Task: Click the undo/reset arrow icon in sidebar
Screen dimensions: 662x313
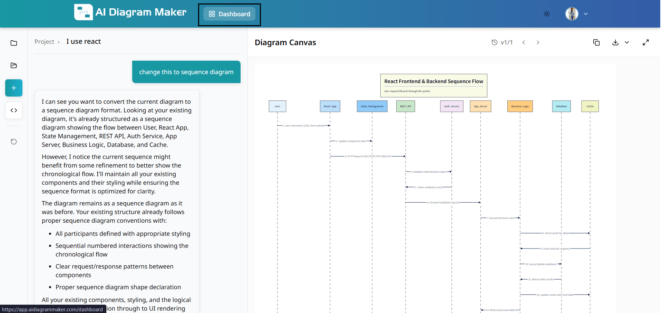Action: pyautogui.click(x=14, y=142)
